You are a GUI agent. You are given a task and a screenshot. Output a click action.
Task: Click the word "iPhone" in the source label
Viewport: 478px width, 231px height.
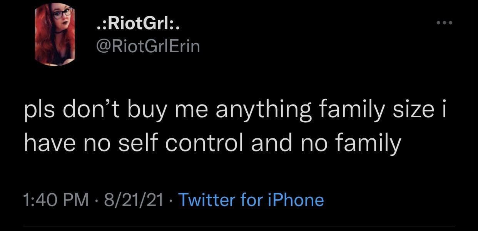pos(296,200)
